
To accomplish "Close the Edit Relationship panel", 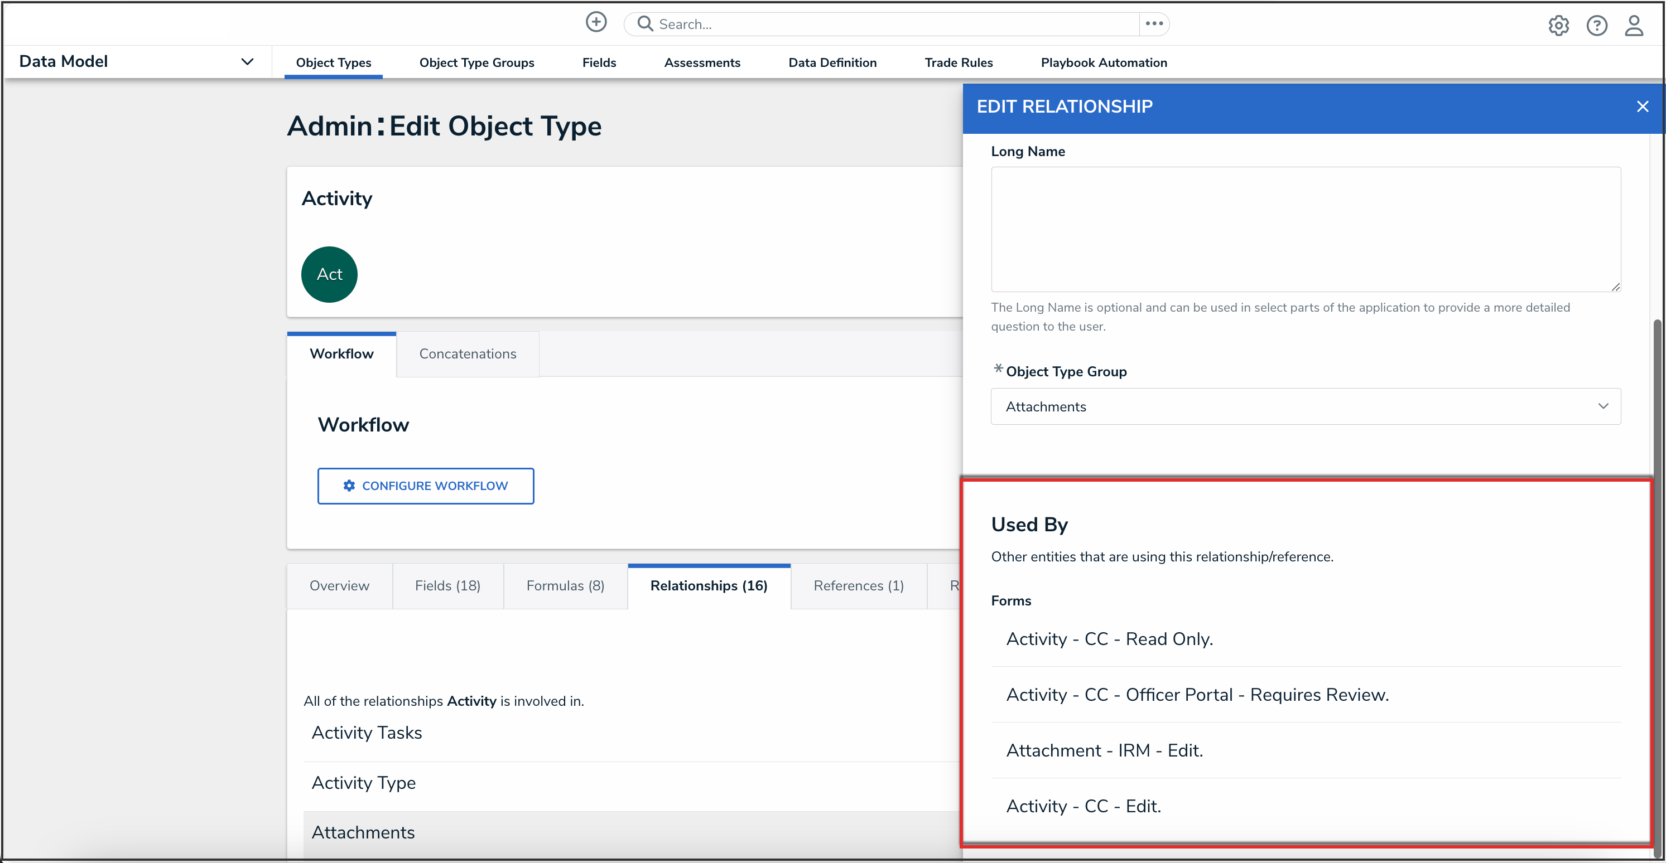I will pyautogui.click(x=1642, y=106).
